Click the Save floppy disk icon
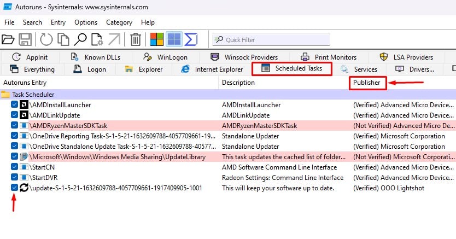The width and height of the screenshot is (456, 239). (x=25, y=39)
